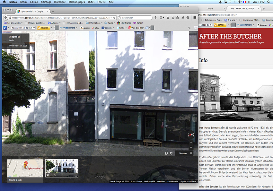Open the French flag input menu
273x191 pixels.
(x=244, y=2)
